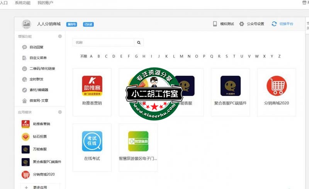Open the 我的账户 top menu
This screenshot has height=189, width=309.
(x=45, y=3)
